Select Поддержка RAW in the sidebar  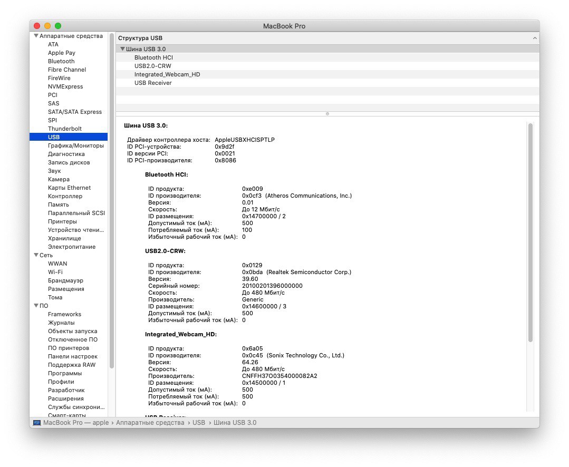[72, 365]
